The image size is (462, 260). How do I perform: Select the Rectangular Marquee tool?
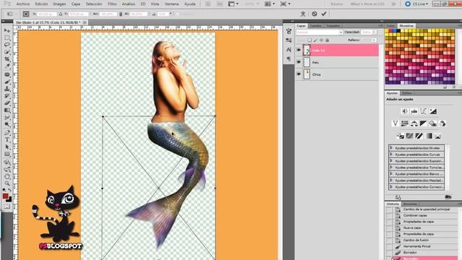tap(7, 38)
